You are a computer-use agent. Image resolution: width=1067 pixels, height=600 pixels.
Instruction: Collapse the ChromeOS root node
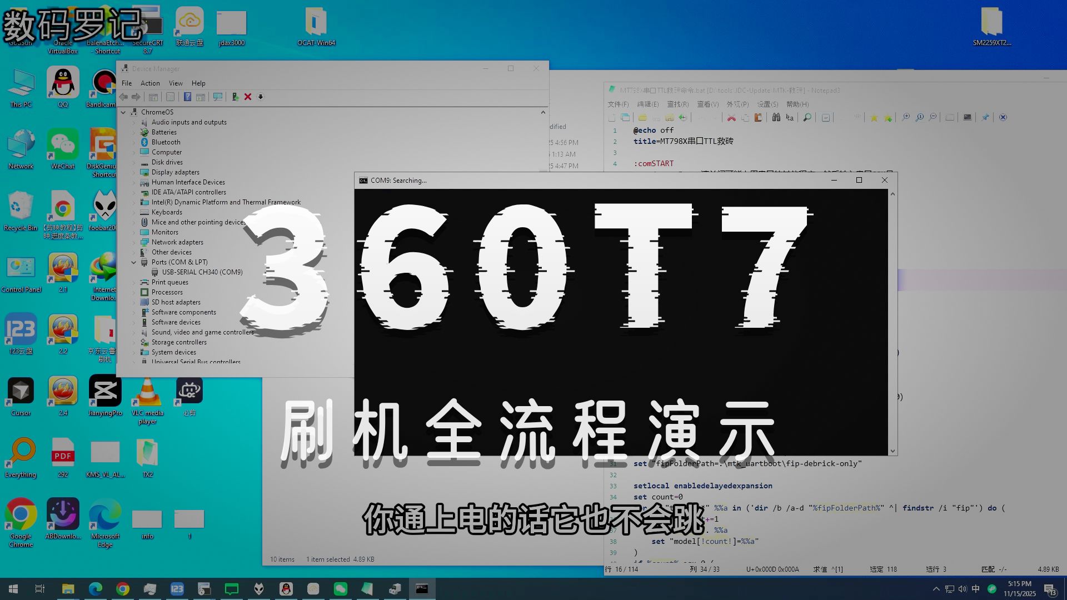(123, 112)
